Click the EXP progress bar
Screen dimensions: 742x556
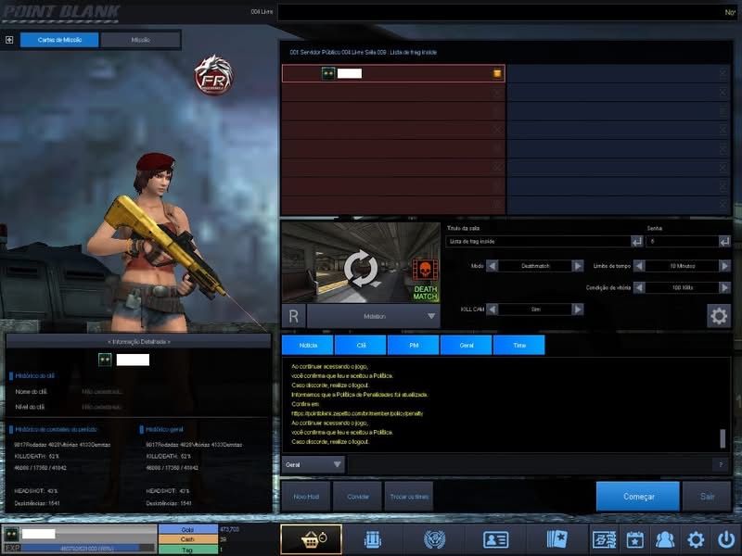point(87,549)
